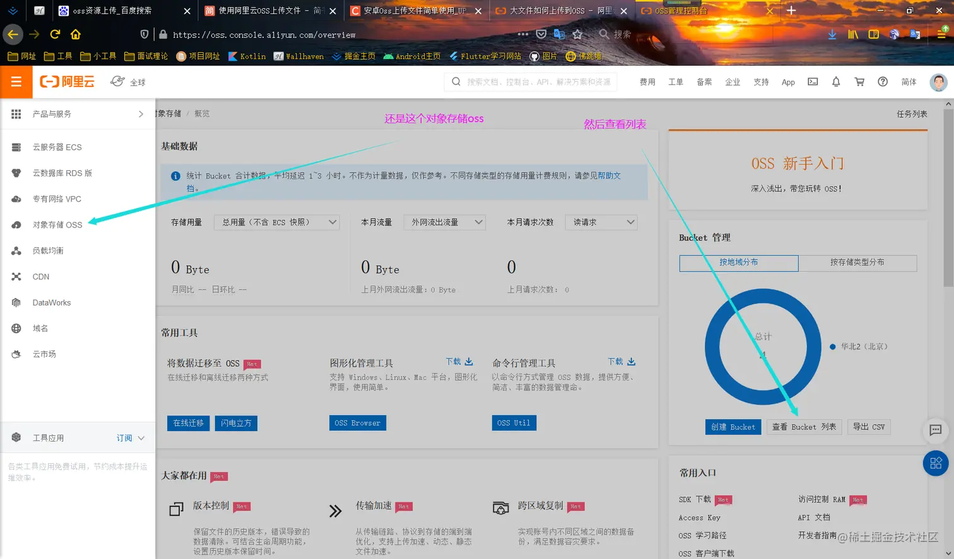Viewport: 954px width, 559px height.
Task: Open the notification bell in the top bar
Action: coord(837,82)
